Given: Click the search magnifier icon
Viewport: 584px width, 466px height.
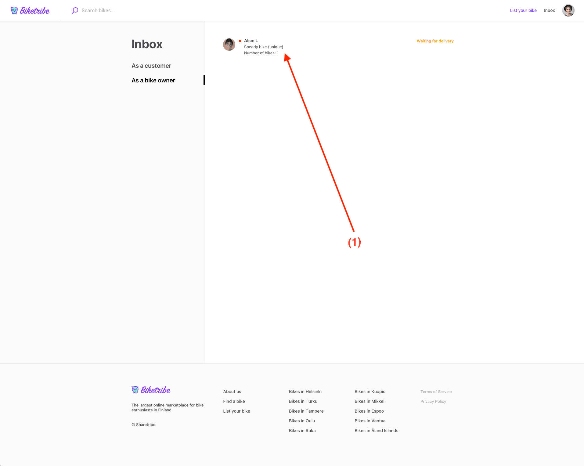Looking at the screenshot, I should point(75,11).
